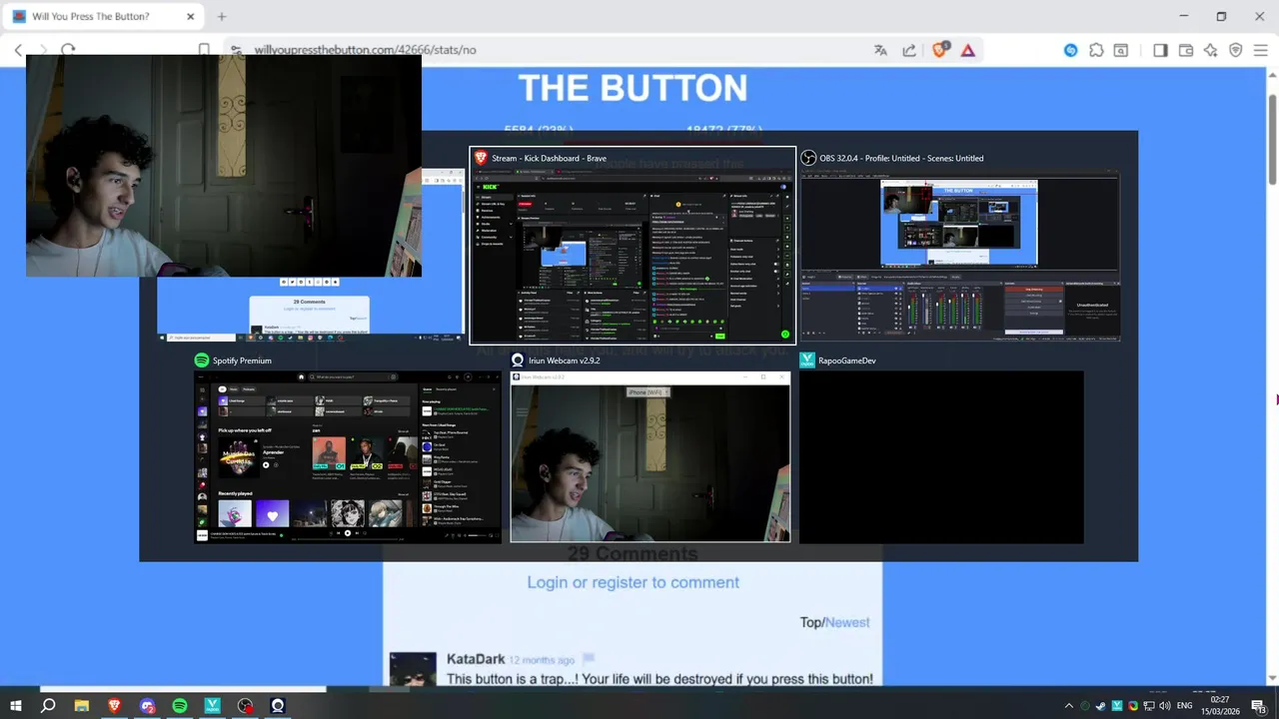Bookmark this page via bookmark icon

(204, 50)
